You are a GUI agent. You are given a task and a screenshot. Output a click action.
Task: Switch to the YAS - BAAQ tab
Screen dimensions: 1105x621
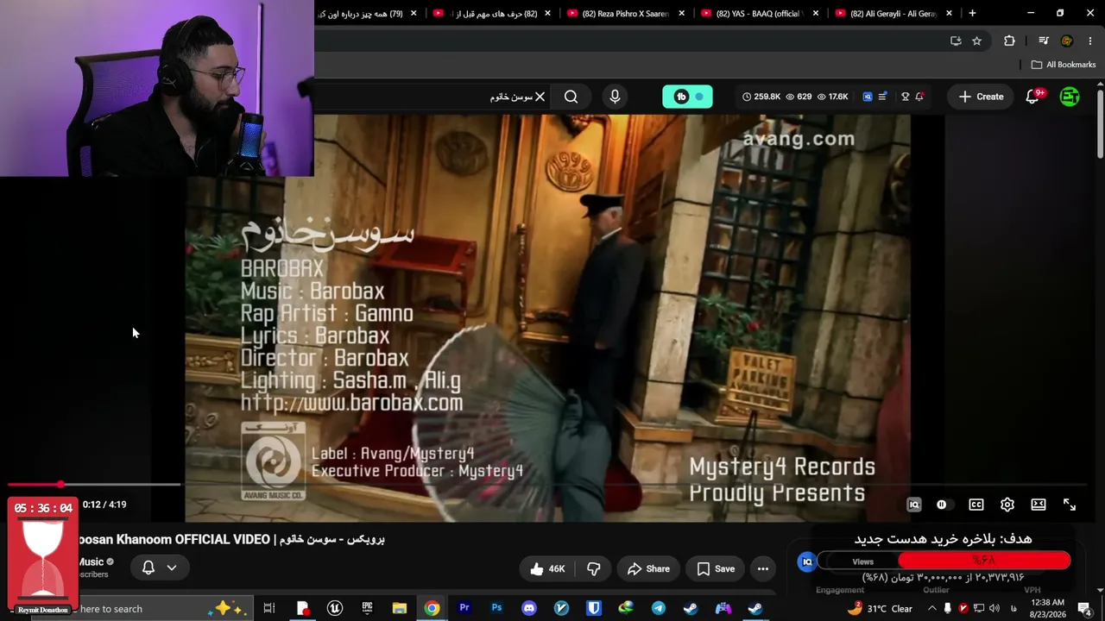click(760, 14)
